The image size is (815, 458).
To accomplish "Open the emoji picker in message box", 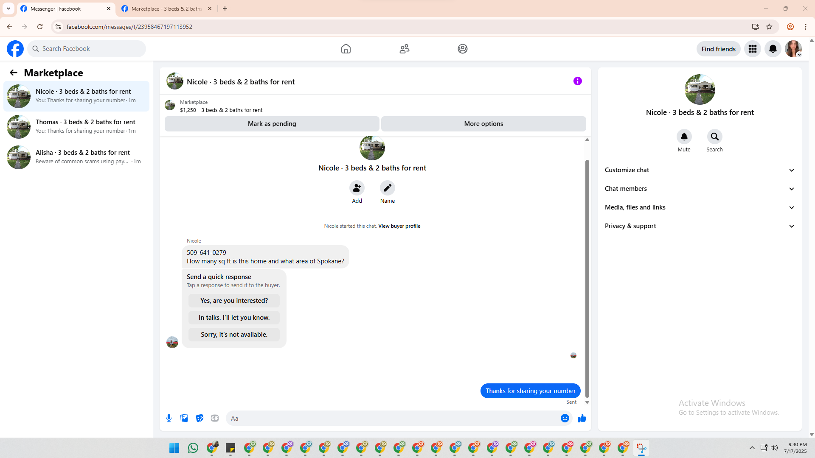I will coord(565,419).
